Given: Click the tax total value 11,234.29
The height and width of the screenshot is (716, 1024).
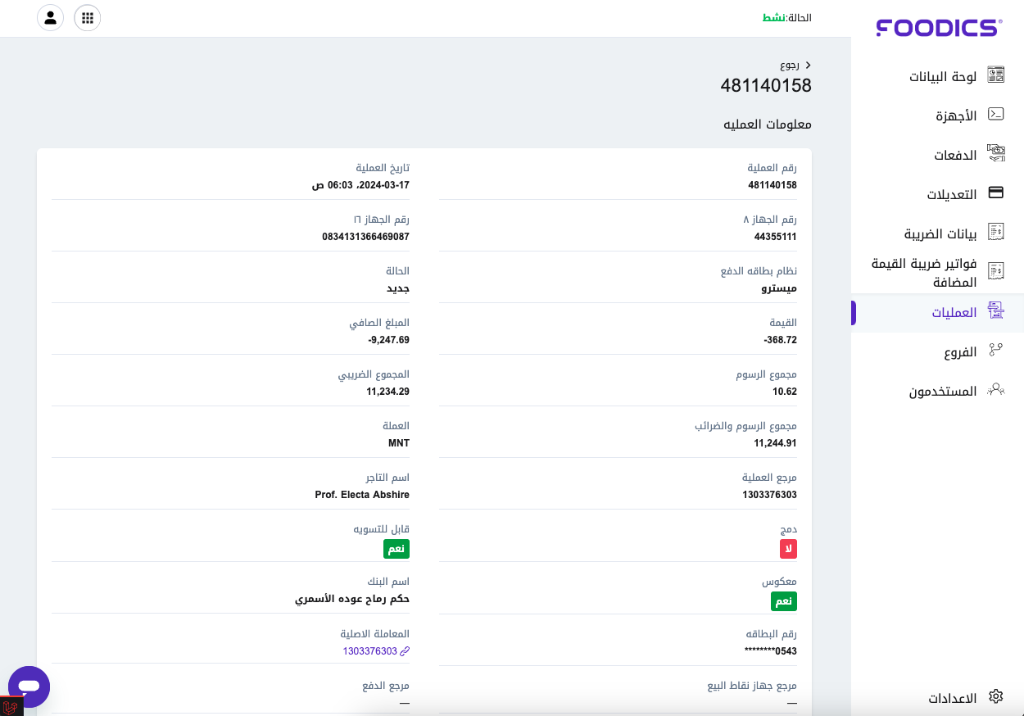Looking at the screenshot, I should (387, 392).
